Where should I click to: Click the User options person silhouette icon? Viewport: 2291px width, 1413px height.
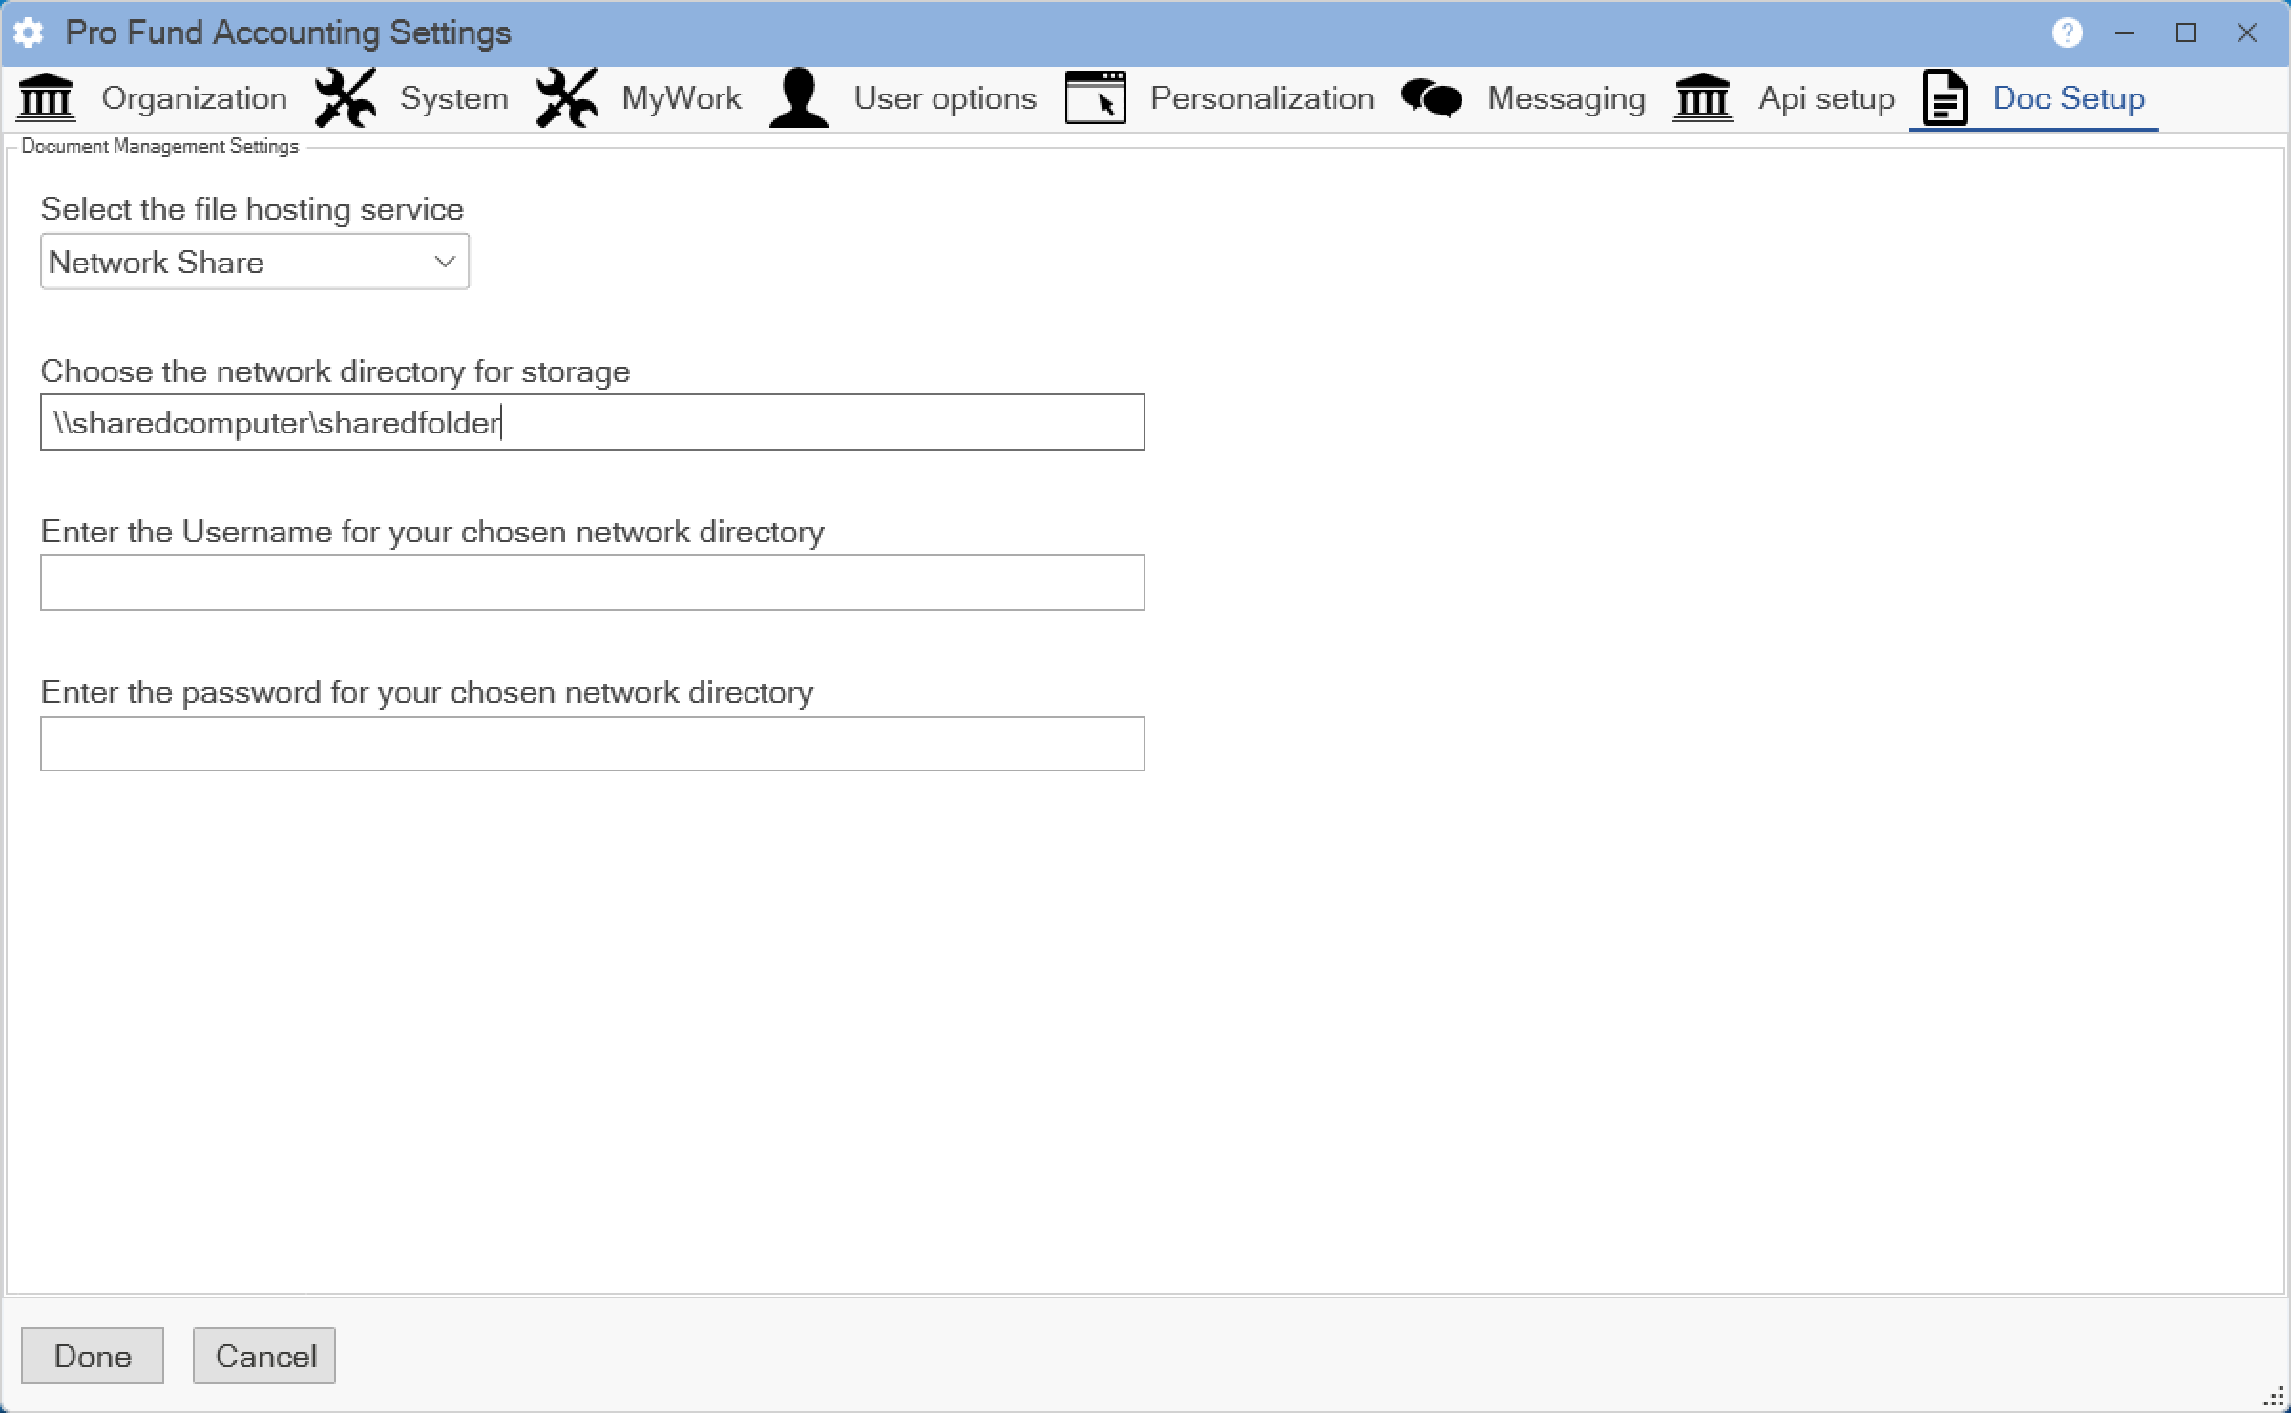pos(799,97)
